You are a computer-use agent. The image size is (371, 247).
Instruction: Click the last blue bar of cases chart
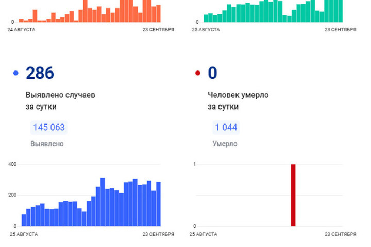pos(158,204)
